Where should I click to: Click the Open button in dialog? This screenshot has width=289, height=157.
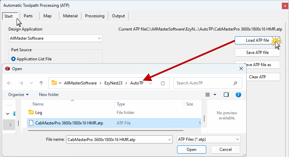(x=191, y=150)
